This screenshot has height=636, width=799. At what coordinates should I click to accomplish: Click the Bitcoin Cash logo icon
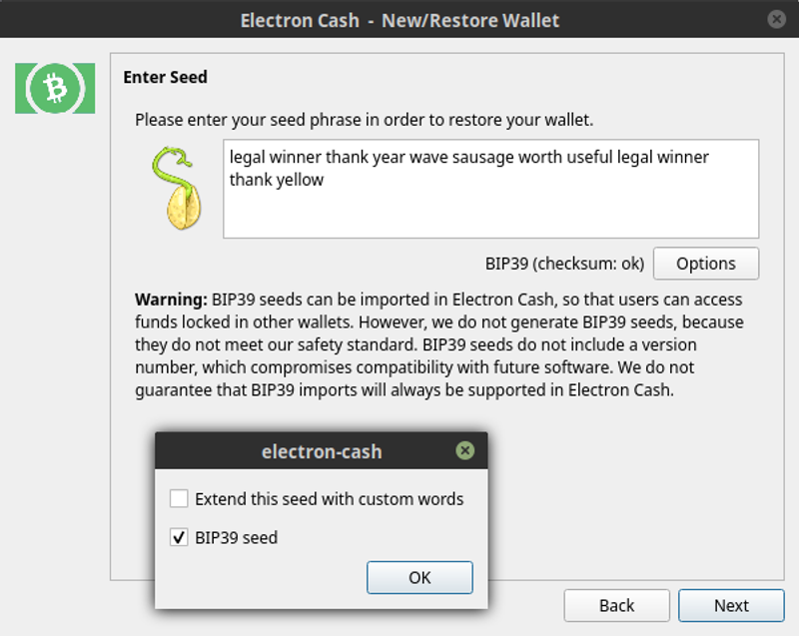coord(55,88)
